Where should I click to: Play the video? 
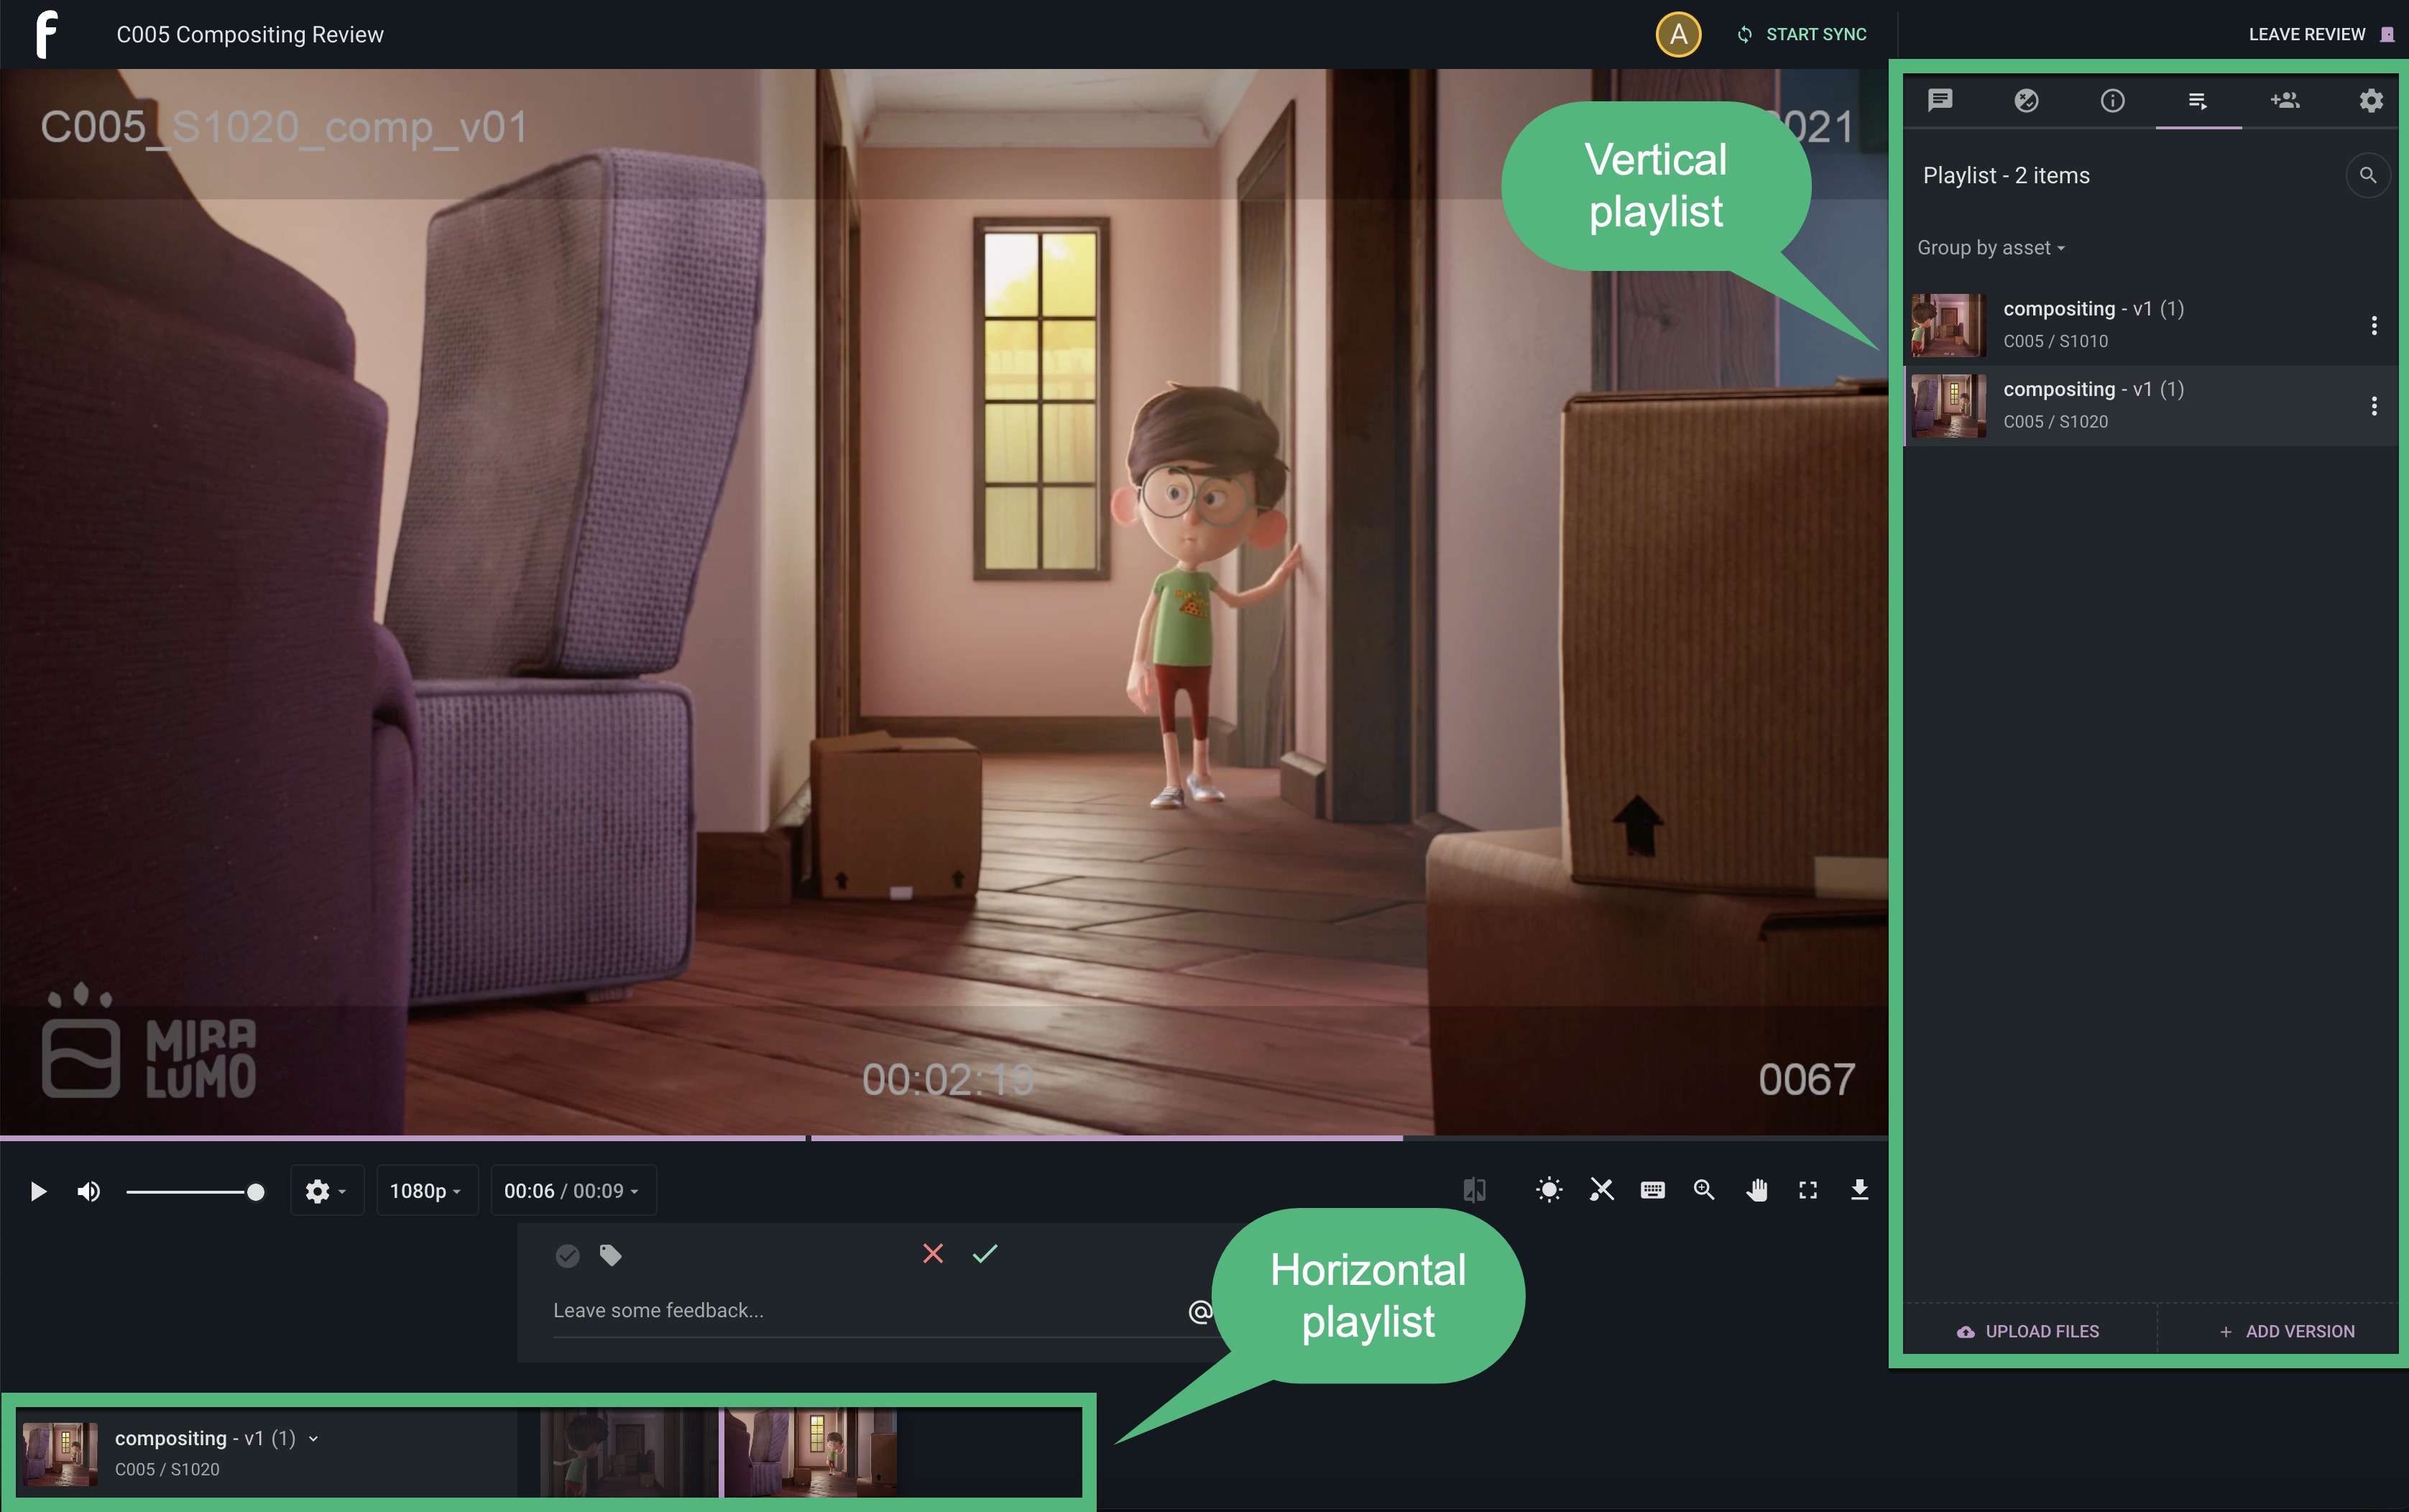coord(38,1191)
